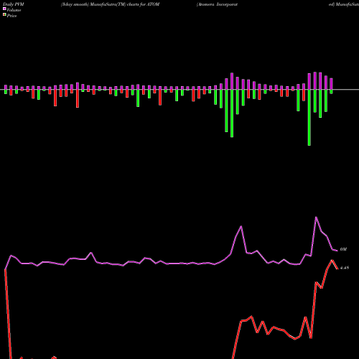Click the Price legend color marker
359x359 pixels.
tap(4, 15)
